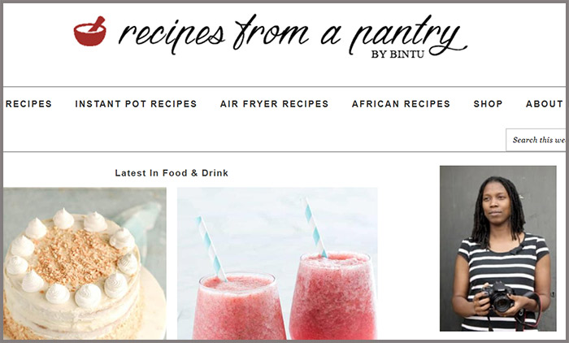
Task: Click the 'By Bintu' byline text
Action: [397, 54]
